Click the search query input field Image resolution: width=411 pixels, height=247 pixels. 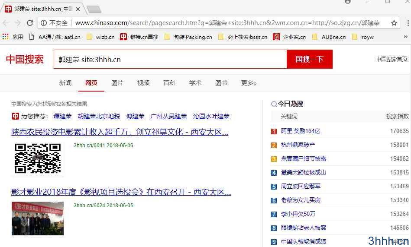(x=170, y=60)
